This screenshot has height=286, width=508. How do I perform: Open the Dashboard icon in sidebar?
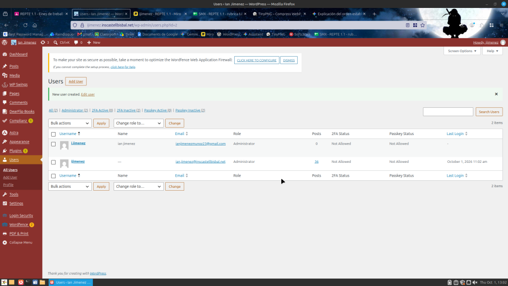pyautogui.click(x=5, y=54)
